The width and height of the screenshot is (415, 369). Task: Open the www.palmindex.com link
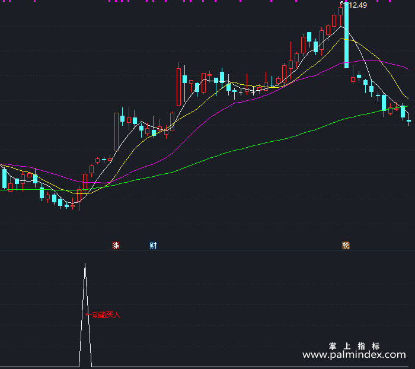click(x=354, y=355)
